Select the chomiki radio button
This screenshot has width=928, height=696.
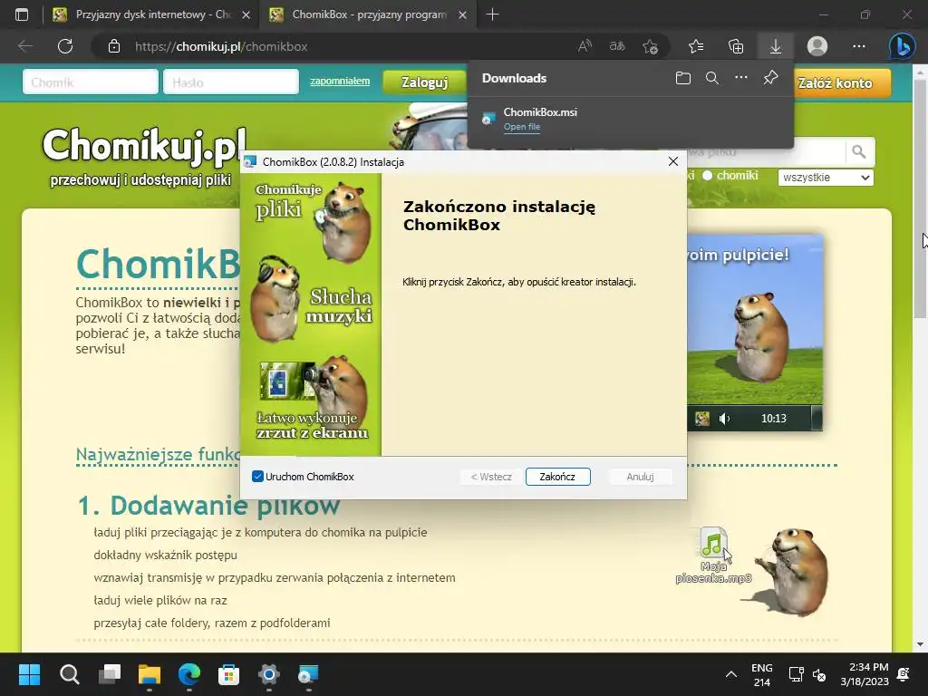pyautogui.click(x=707, y=175)
